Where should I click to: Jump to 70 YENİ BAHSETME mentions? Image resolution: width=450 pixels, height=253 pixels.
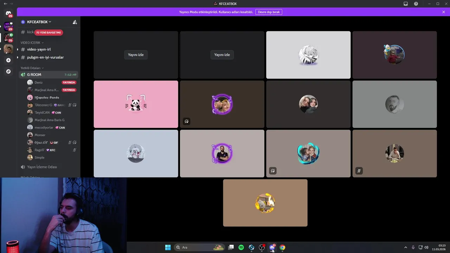49,32
